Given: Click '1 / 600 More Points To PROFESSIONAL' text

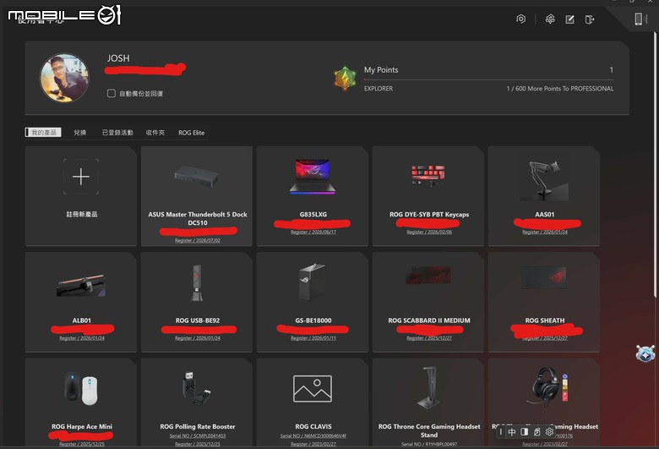Looking at the screenshot, I should pos(560,89).
